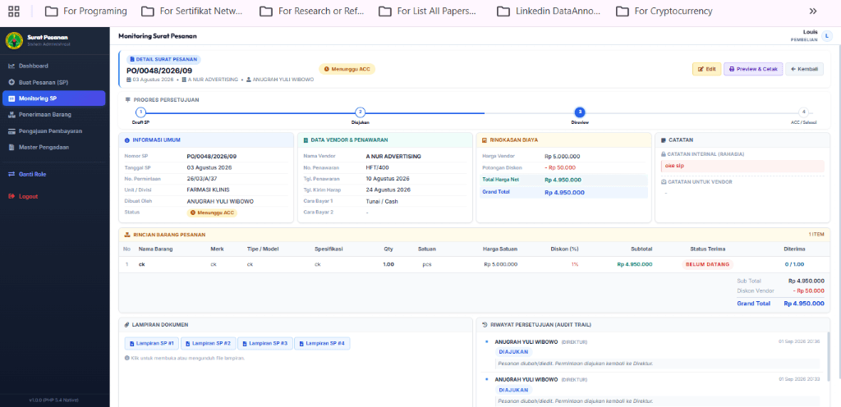Image resolution: width=841 pixels, height=407 pixels.
Task: Click the BELUM DATANG status badge
Action: pos(707,264)
